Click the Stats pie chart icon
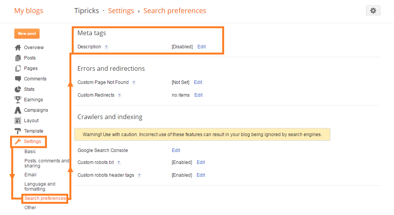The height and width of the screenshot is (215, 394). pyautogui.click(x=18, y=89)
